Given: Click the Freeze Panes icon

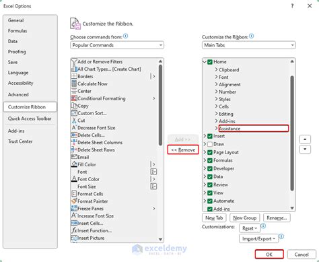Looking at the screenshot, I should 74,208.
